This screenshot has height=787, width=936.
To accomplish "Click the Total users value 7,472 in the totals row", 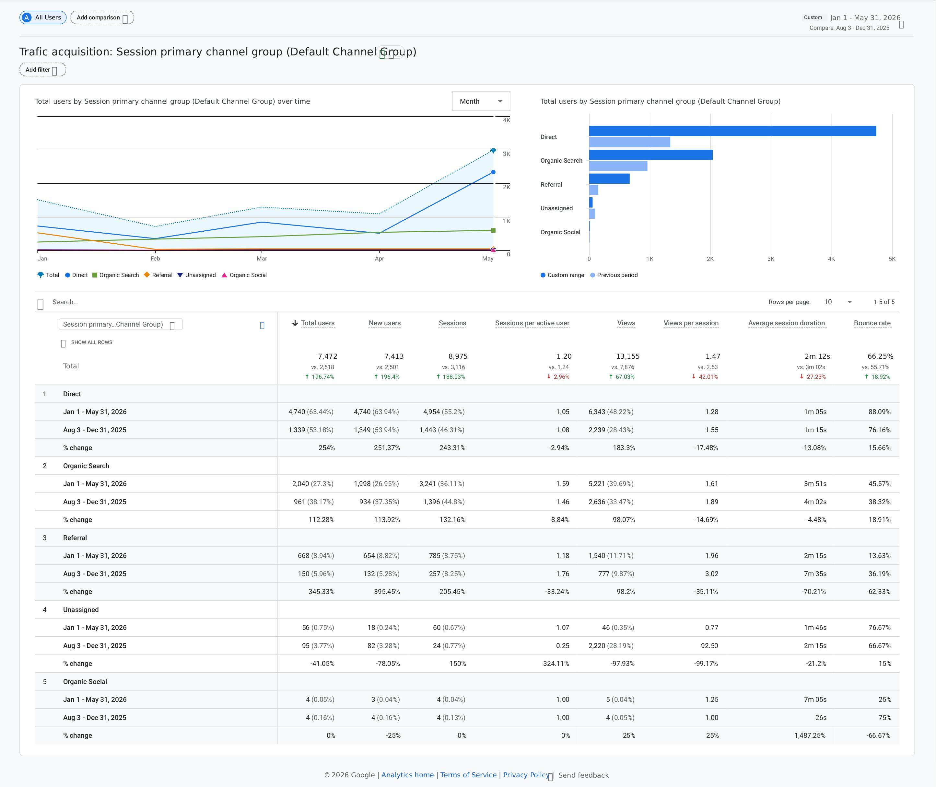I will pos(328,356).
